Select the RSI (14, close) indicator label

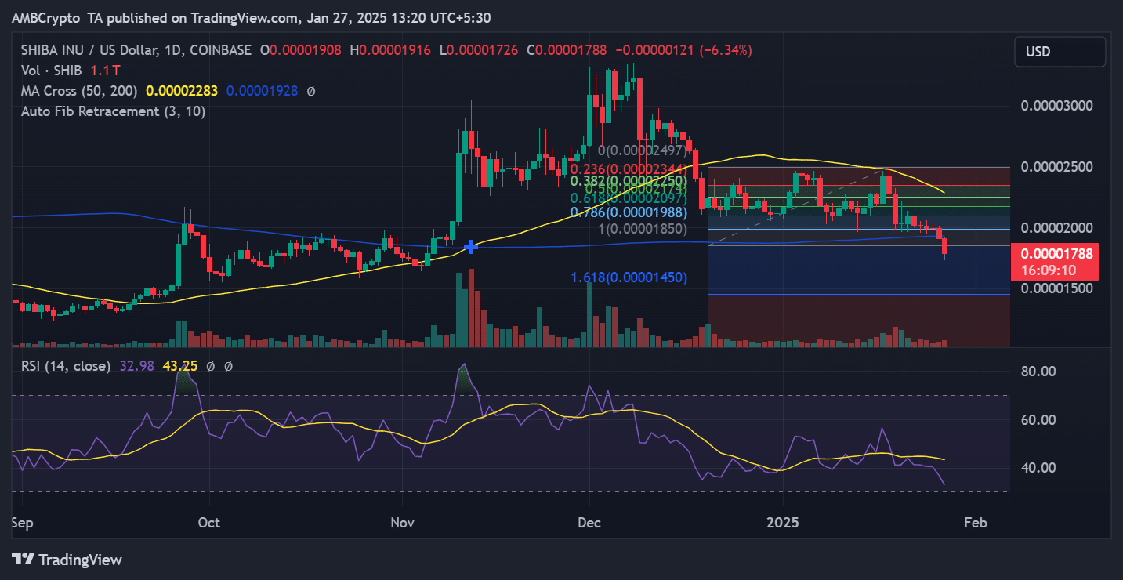click(x=67, y=366)
